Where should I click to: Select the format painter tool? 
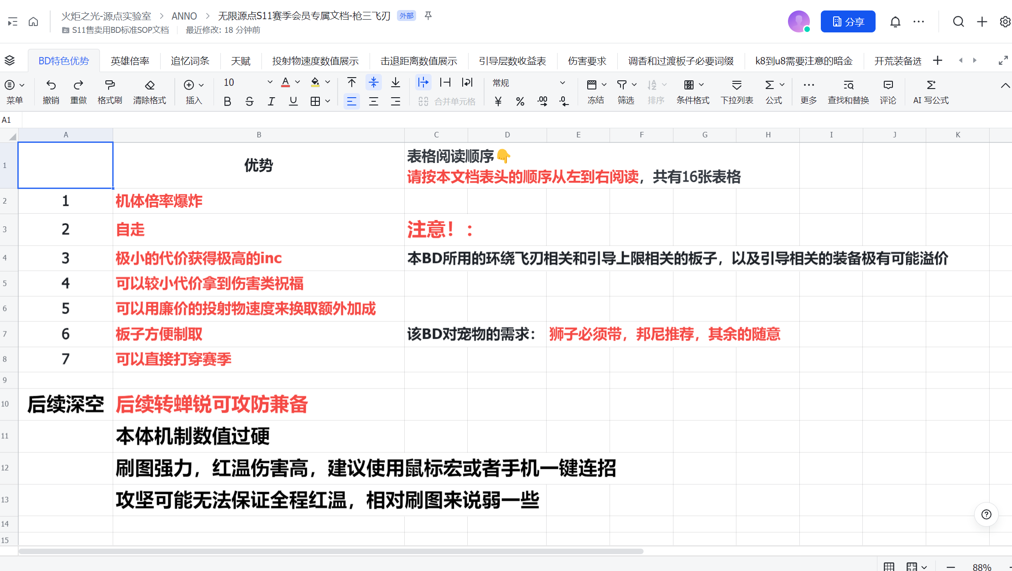(110, 85)
